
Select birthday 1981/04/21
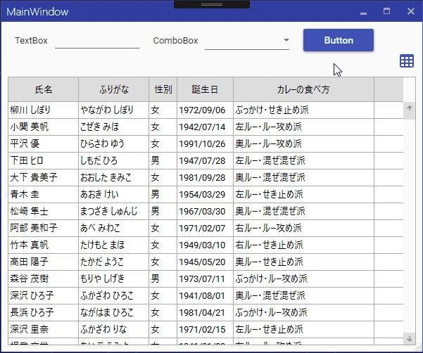pos(205,313)
